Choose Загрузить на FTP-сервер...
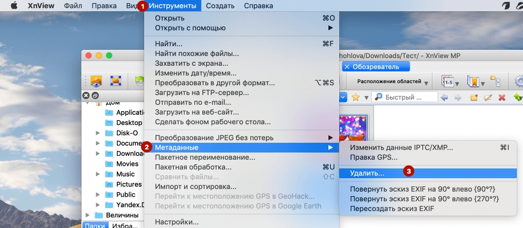 242,93
